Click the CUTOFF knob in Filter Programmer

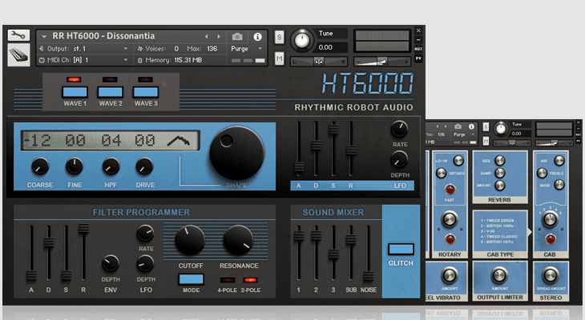188,240
